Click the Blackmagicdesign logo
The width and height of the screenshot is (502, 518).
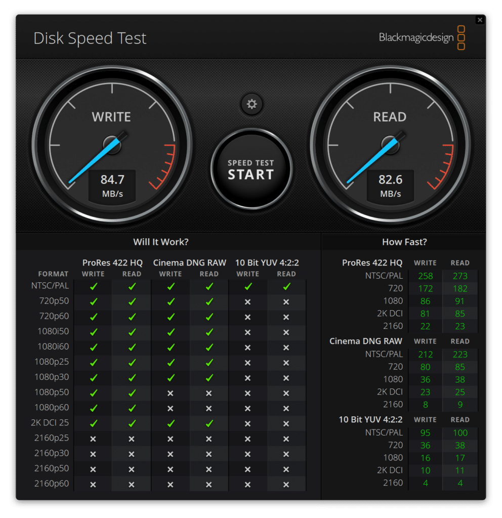pos(422,37)
